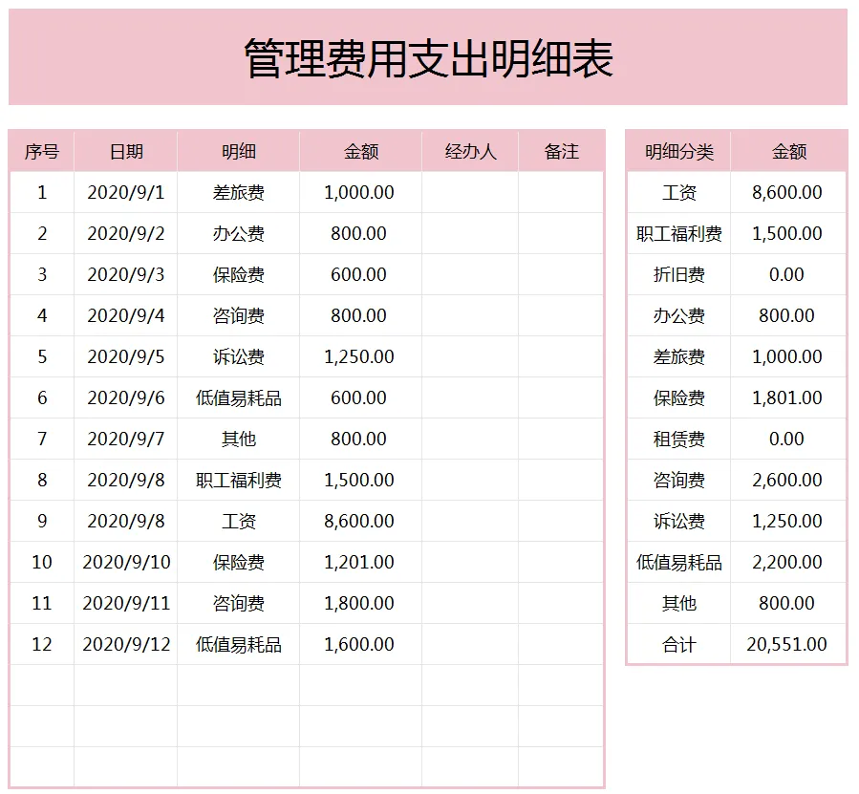The image size is (859, 794).
Task: Click the 备注 column header
Action: pos(562,151)
